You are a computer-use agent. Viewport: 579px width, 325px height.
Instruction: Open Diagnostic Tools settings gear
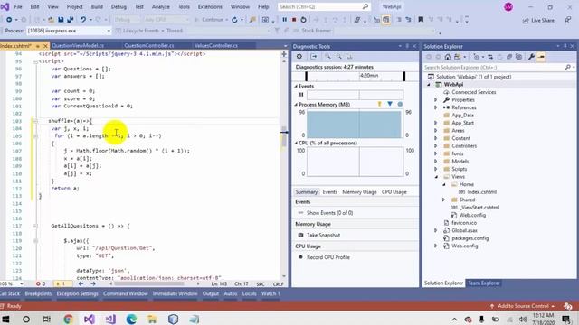[x=299, y=56]
